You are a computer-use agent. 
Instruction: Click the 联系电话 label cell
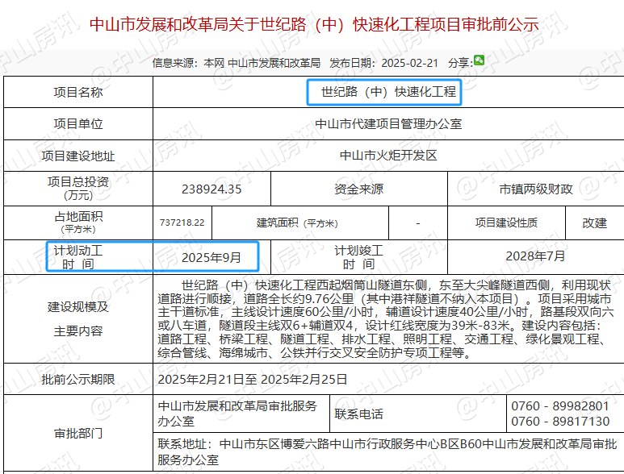pos(418,414)
